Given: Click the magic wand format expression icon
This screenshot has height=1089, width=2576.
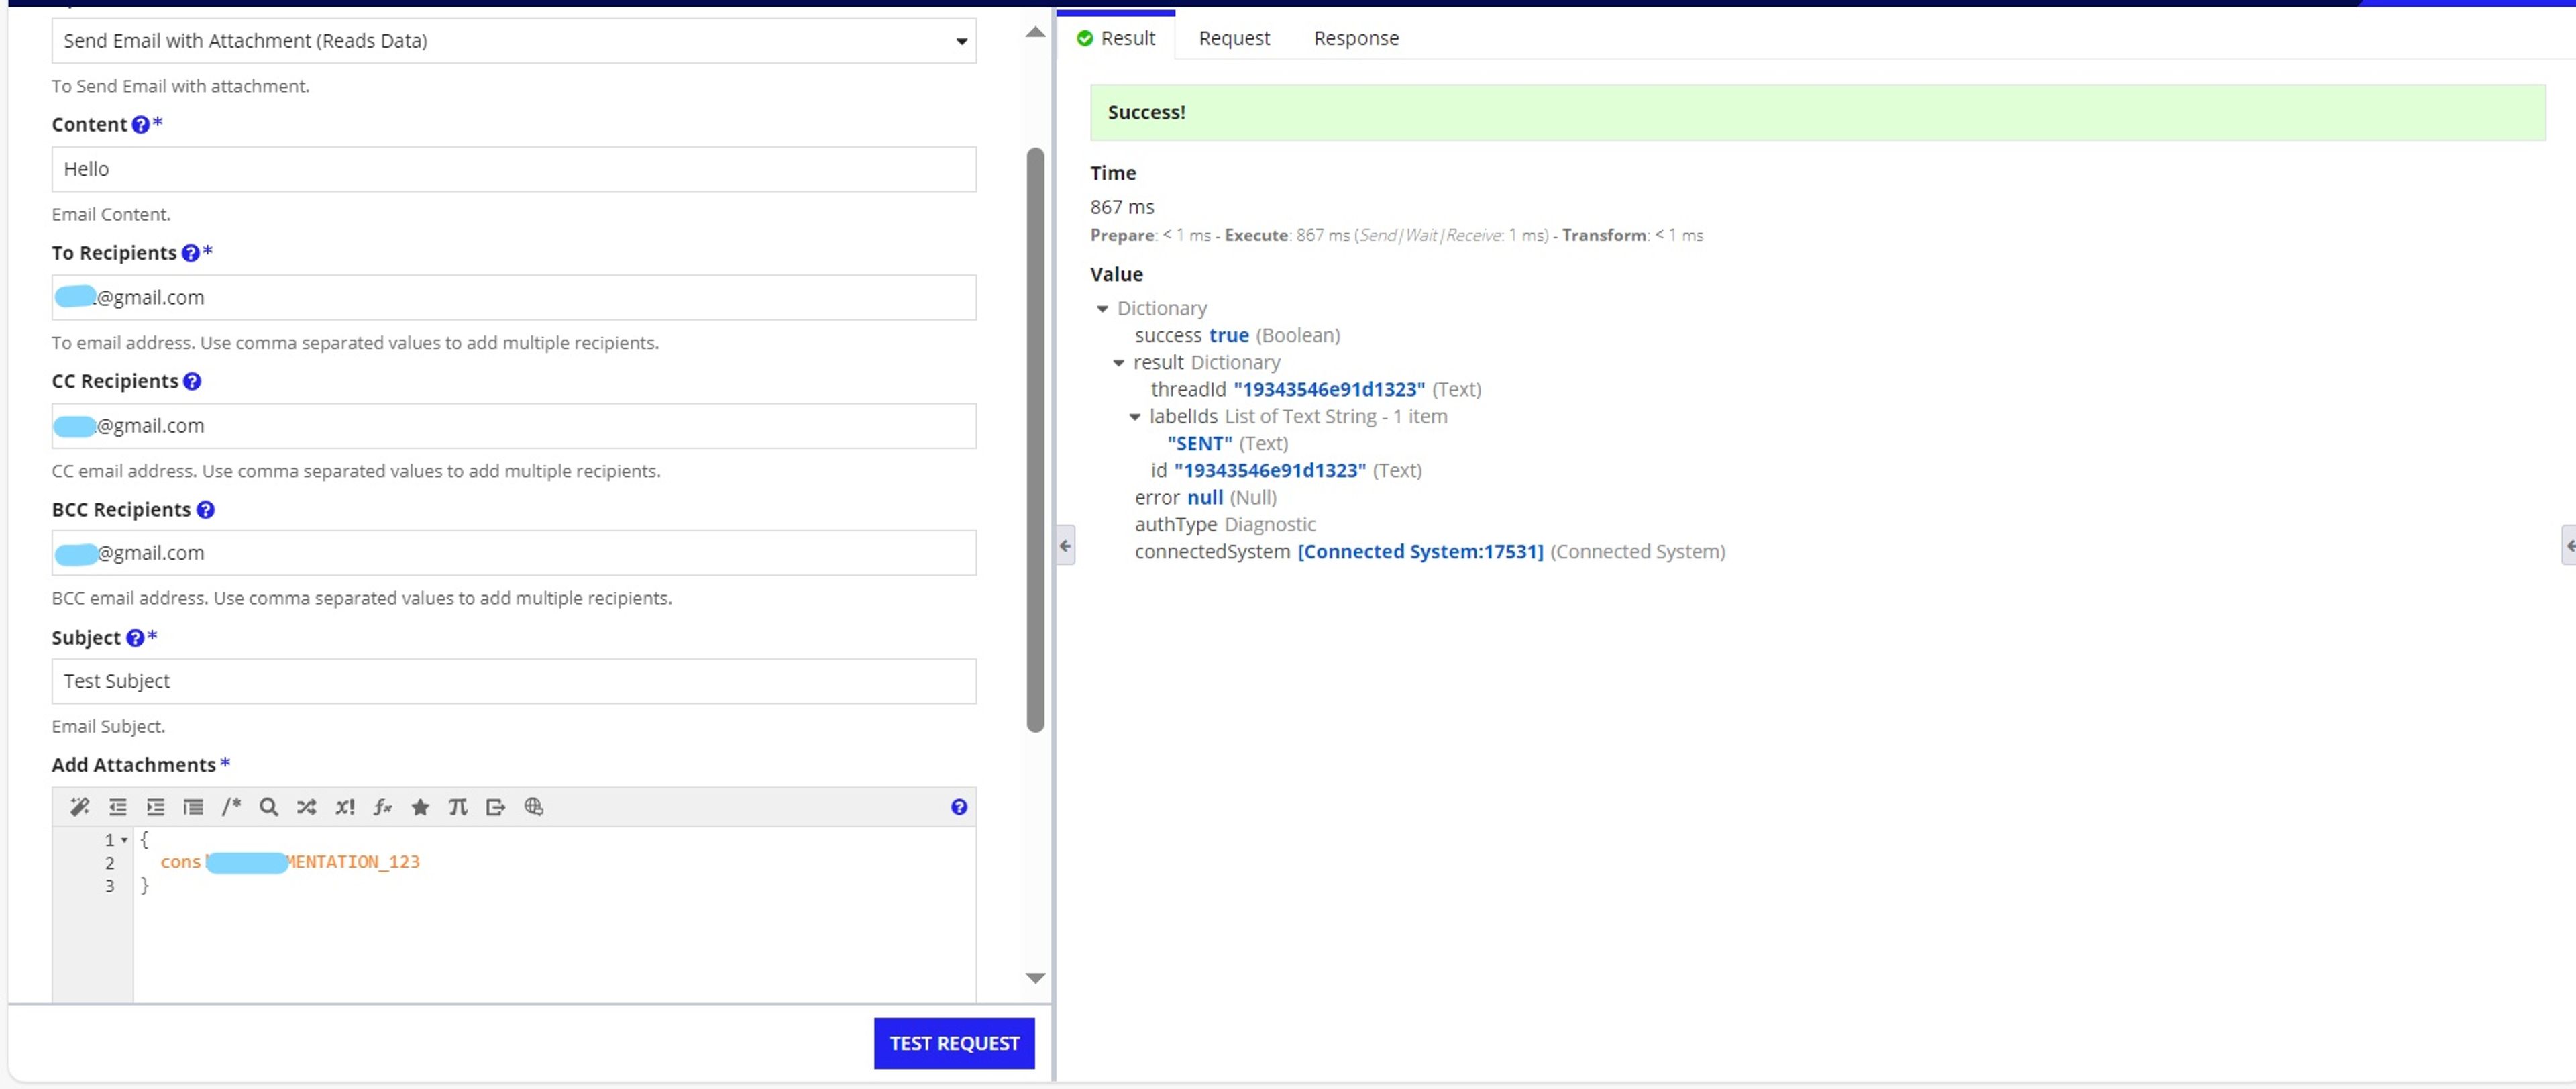Looking at the screenshot, I should [x=80, y=807].
